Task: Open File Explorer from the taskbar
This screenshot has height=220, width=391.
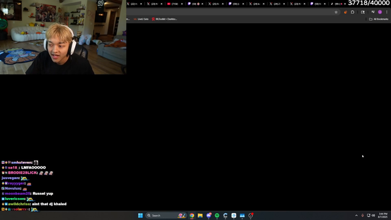Action: 200,215
